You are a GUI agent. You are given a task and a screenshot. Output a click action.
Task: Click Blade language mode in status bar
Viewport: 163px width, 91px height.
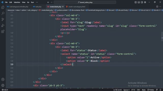pyautogui.click(x=144, y=90)
